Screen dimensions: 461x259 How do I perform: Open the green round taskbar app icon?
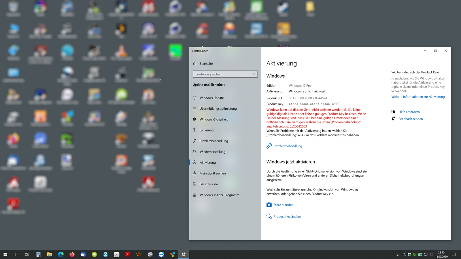click(x=94, y=254)
